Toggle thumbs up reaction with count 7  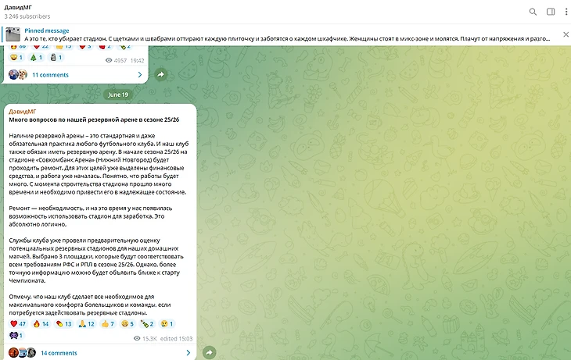coord(108,323)
